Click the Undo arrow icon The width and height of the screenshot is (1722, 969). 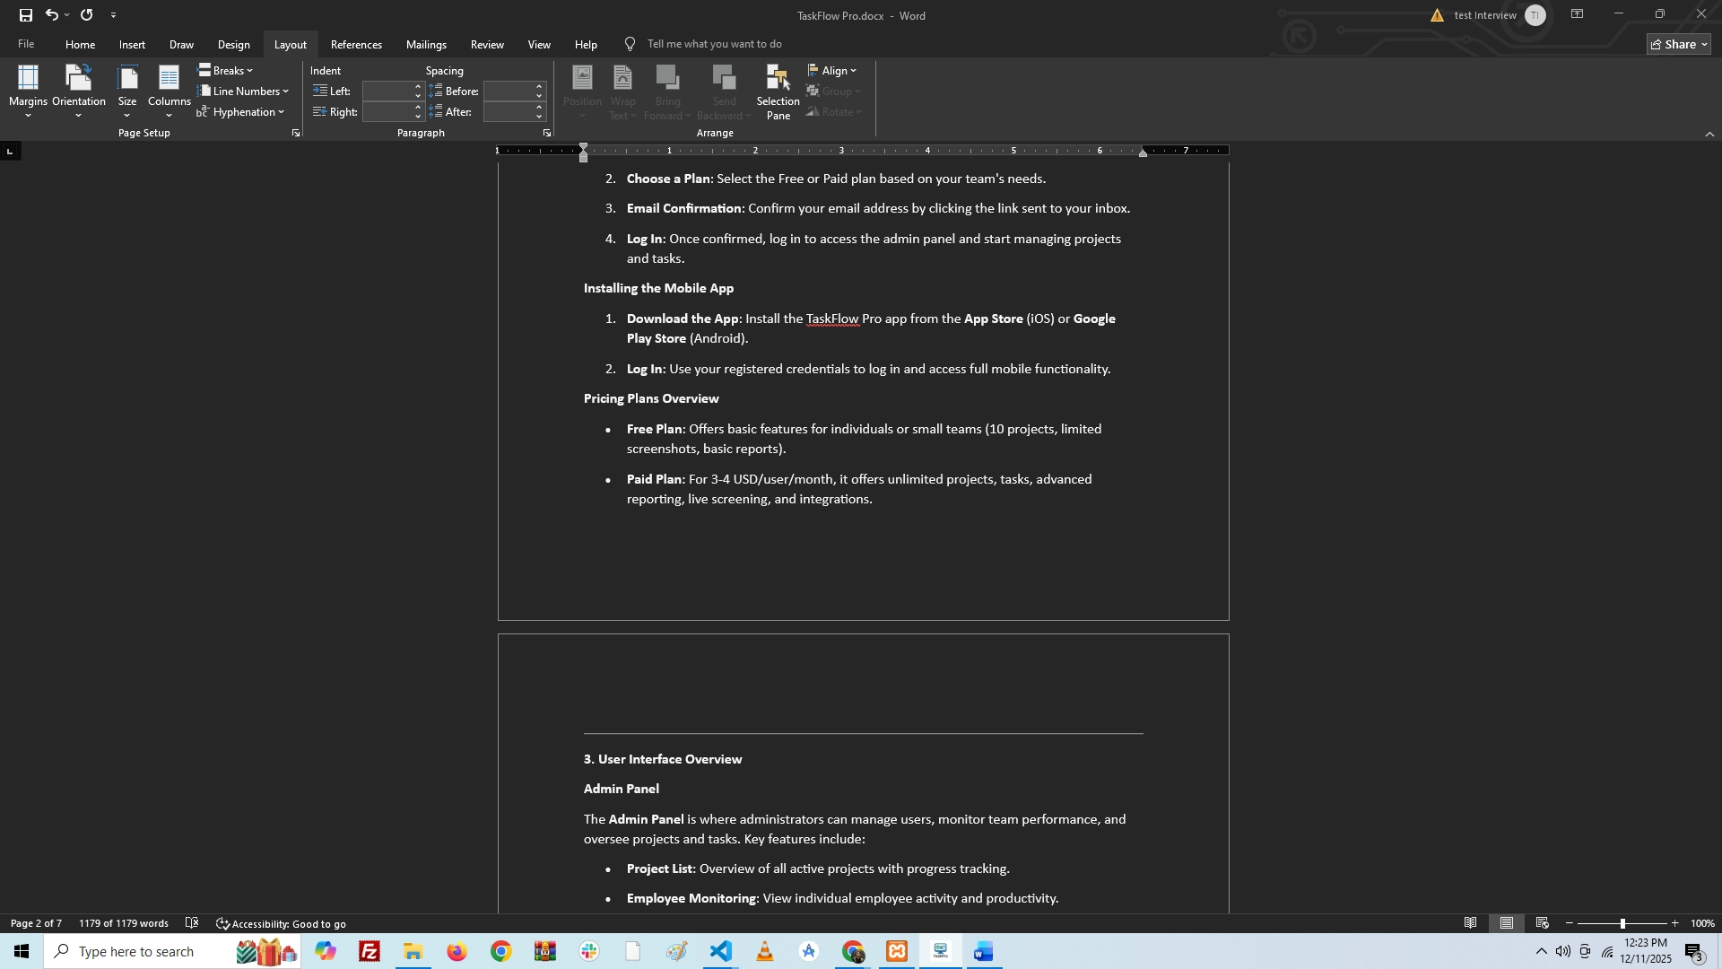[51, 15]
